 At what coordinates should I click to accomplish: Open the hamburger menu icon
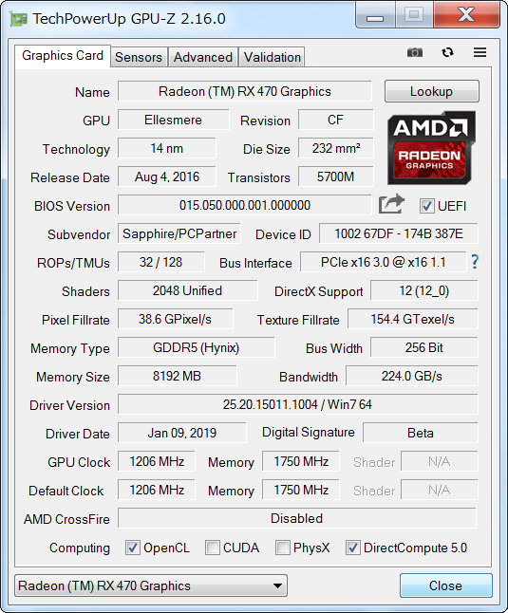click(x=480, y=52)
